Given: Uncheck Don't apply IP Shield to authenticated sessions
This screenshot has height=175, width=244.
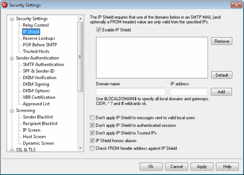Looking at the screenshot, I should 92,125.
